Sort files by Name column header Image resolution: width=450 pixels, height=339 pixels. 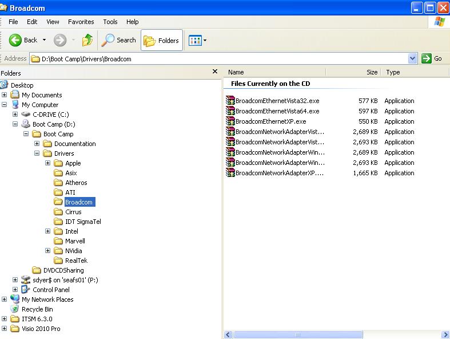tap(275, 72)
